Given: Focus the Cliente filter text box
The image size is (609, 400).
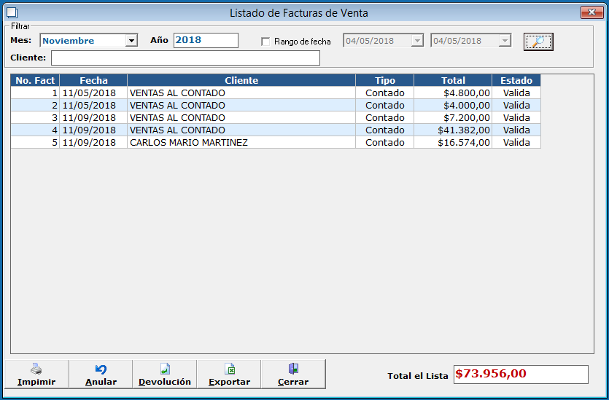Looking at the screenshot, I should click(185, 58).
